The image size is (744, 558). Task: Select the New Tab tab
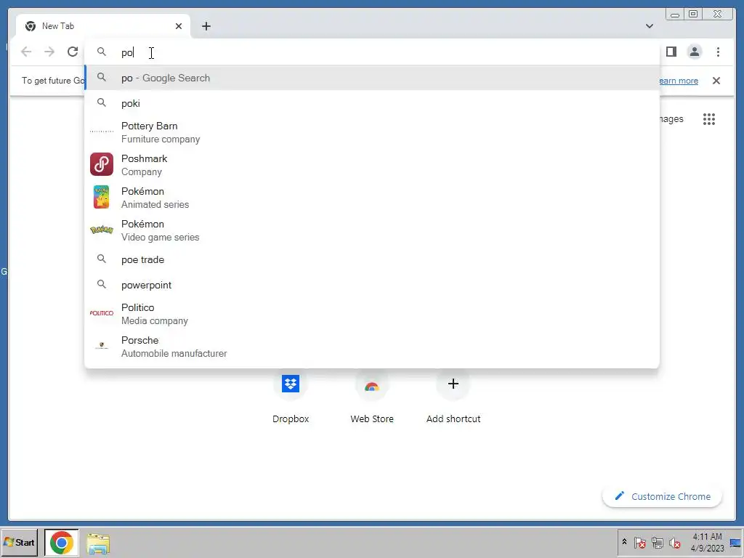(103, 26)
